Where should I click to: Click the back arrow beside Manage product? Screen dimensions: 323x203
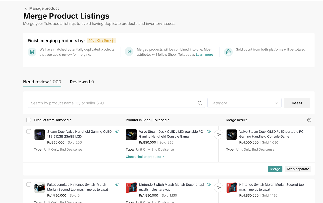tap(26, 8)
